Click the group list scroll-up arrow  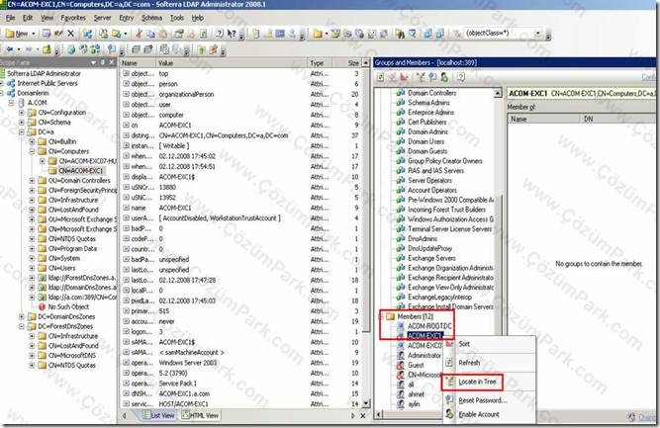point(498,93)
